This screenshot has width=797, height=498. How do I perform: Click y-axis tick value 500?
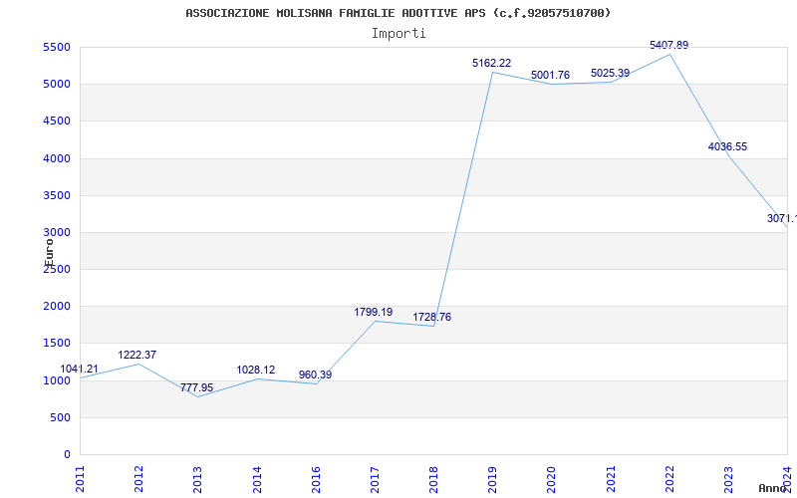coord(60,417)
